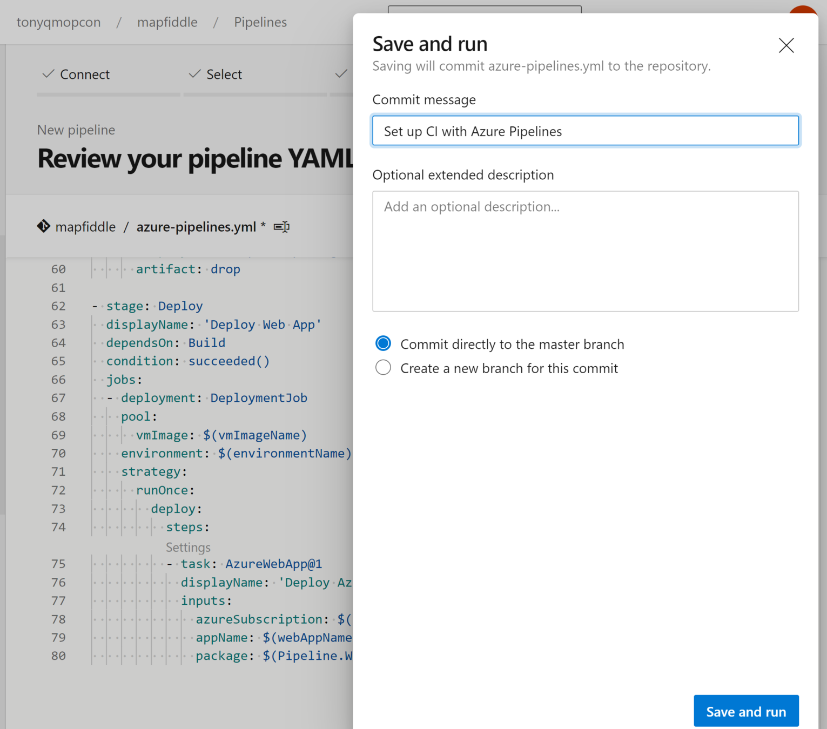The height and width of the screenshot is (729, 827).
Task: Navigate to tonyqmopcon organization breadcrumb
Action: coord(58,22)
